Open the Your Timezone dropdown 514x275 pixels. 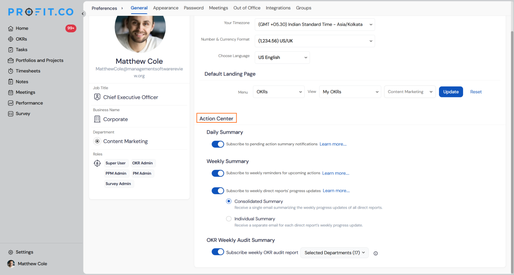tap(314, 24)
